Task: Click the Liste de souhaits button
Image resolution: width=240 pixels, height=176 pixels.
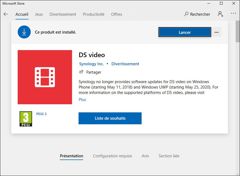Action: click(x=110, y=118)
